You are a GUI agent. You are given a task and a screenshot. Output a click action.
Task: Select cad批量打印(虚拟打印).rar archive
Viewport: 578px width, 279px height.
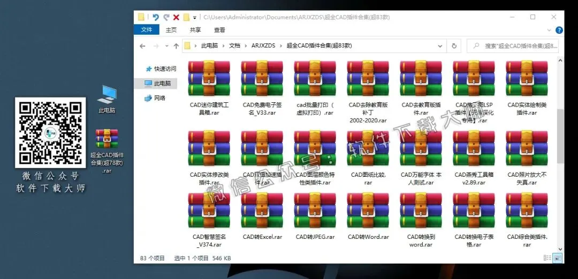(x=315, y=88)
